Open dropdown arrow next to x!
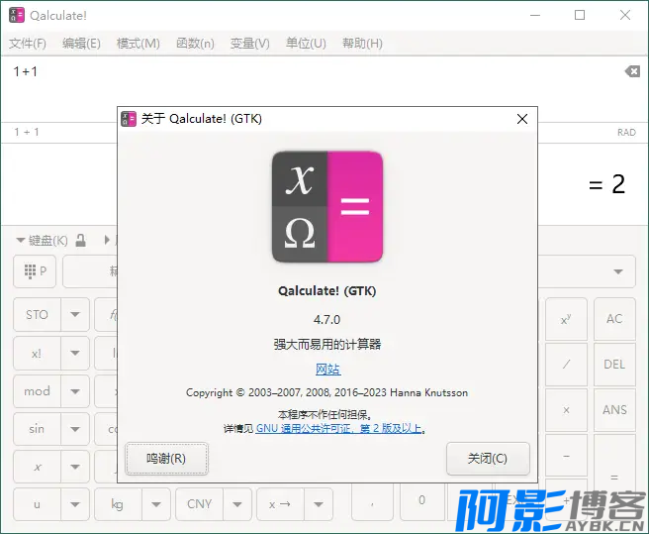 click(75, 354)
